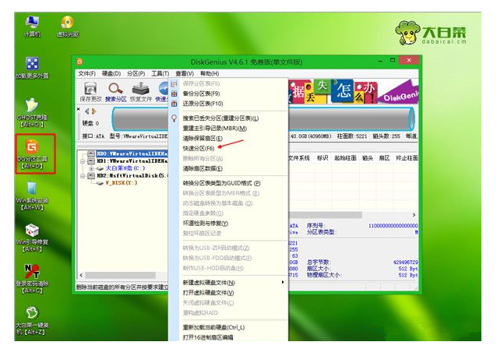Select 快速分区 (F6) from the menu
Screen dimensions: 504x349
[200, 148]
